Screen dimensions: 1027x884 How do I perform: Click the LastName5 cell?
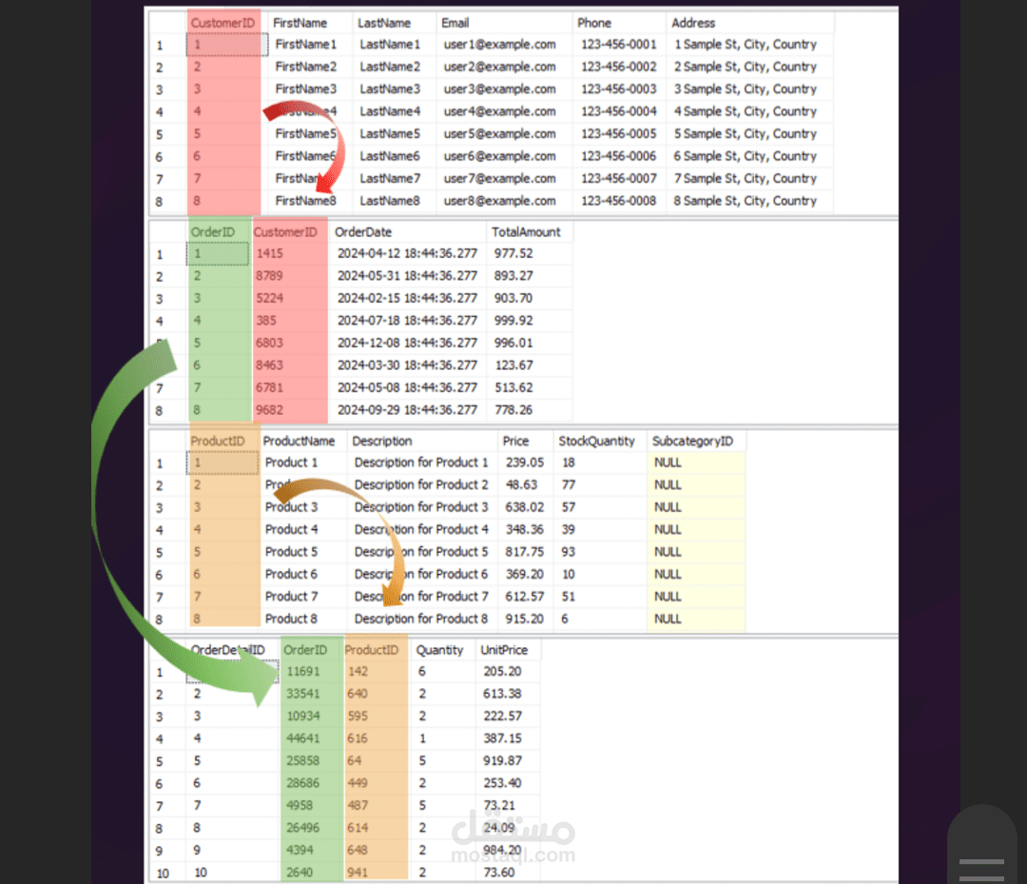[390, 133]
